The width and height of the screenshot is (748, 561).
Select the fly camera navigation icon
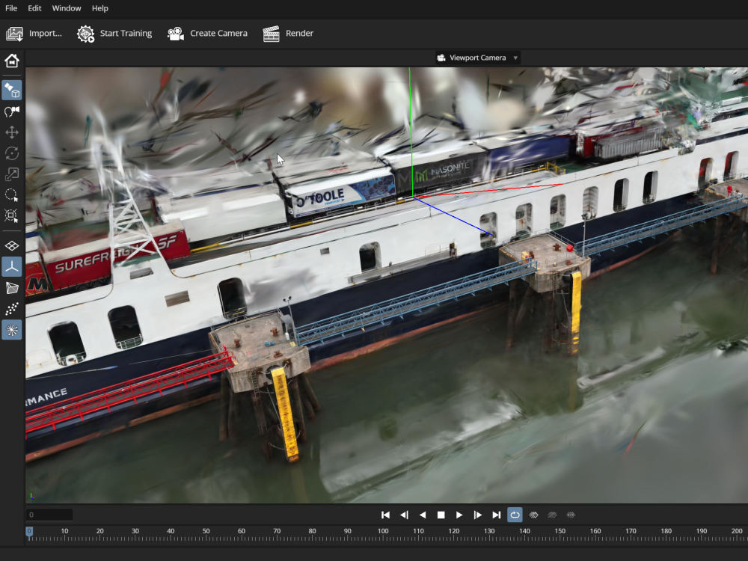pos(12,111)
